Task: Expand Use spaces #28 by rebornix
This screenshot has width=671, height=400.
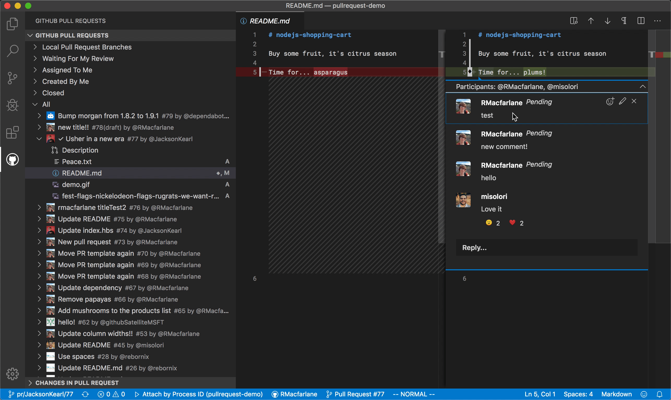Action: pos(130,357)
